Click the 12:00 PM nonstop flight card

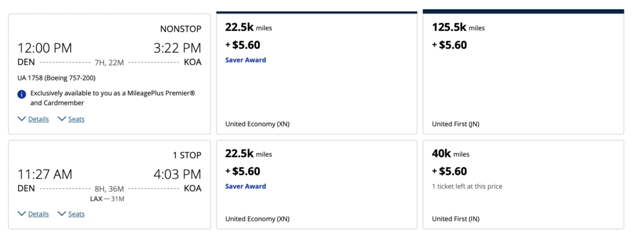pos(109,74)
